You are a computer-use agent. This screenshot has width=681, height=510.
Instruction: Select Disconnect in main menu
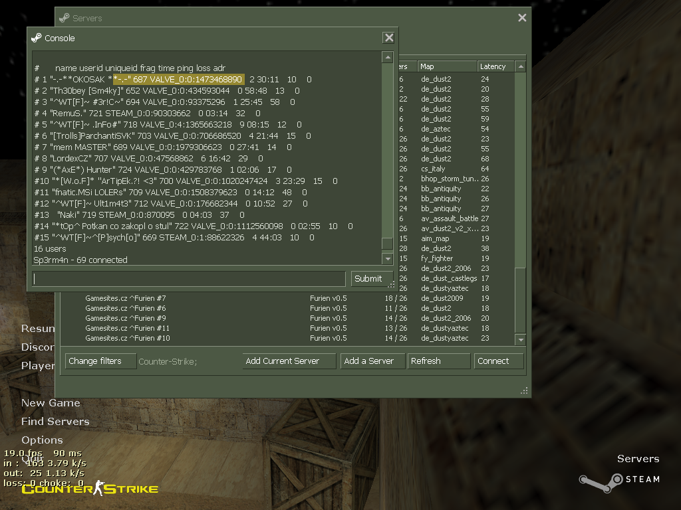(x=38, y=347)
